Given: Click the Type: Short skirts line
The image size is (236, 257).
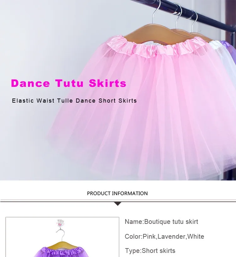Looking at the screenshot, I should [150, 251].
